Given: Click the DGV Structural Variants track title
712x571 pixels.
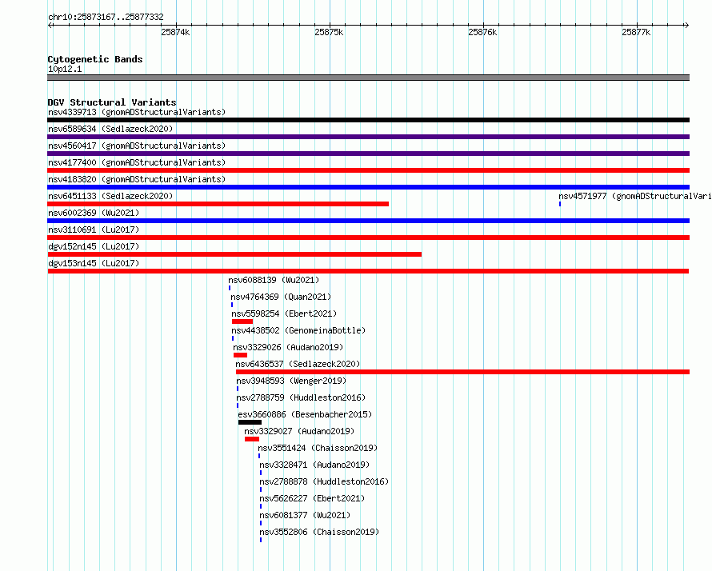Looking at the screenshot, I should click(112, 102).
